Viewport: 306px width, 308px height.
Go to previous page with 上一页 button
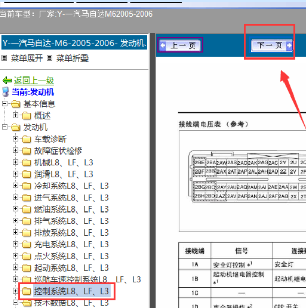click(180, 45)
